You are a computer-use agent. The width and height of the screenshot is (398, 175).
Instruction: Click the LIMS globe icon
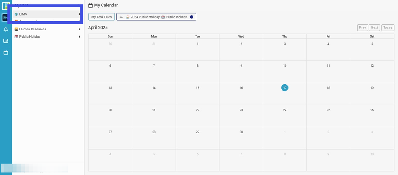pyautogui.click(x=16, y=14)
